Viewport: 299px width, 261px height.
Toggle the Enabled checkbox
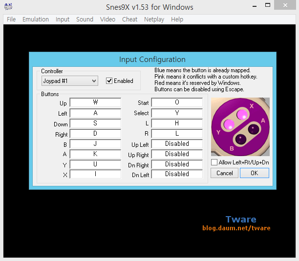(x=109, y=81)
